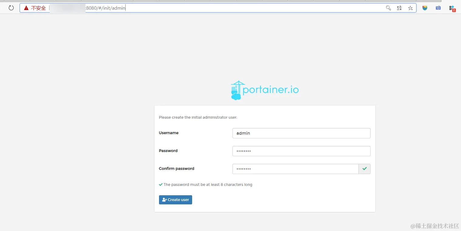Click the Username label

click(x=169, y=133)
